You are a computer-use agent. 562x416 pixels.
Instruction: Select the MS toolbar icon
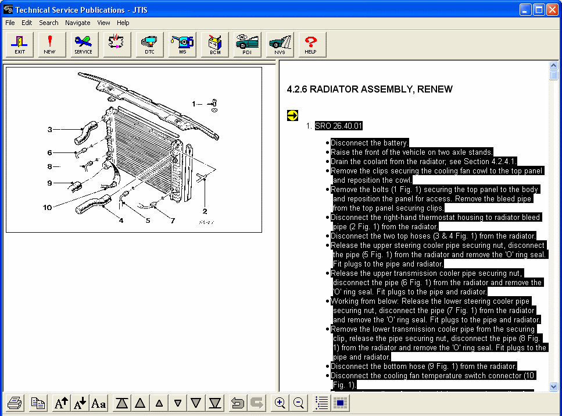coord(182,44)
